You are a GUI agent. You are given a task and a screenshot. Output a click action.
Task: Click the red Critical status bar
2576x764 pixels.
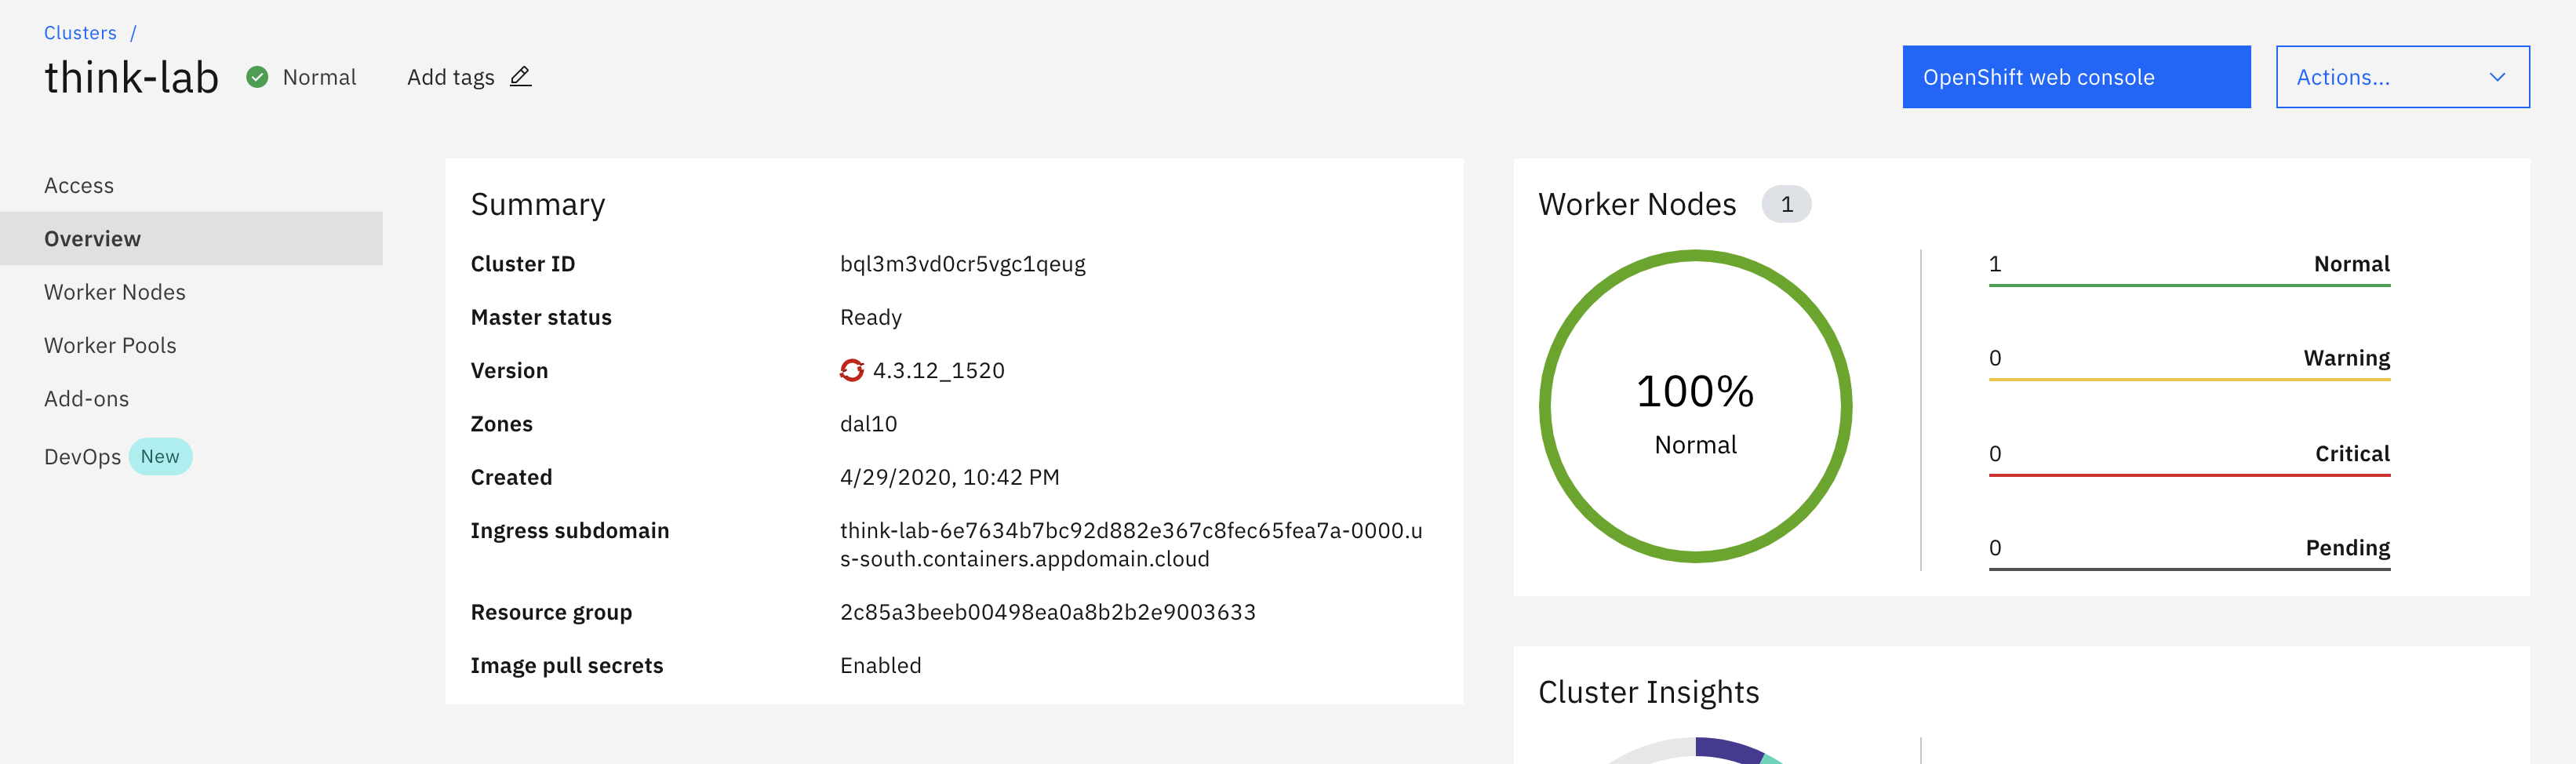(2189, 475)
